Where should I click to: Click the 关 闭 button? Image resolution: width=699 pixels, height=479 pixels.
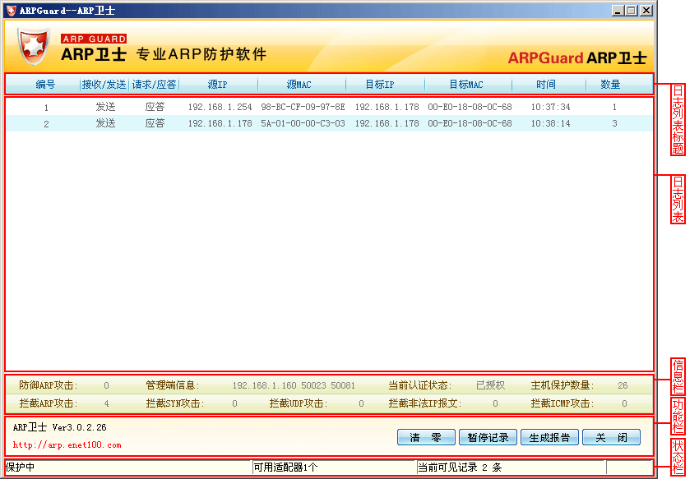611,438
